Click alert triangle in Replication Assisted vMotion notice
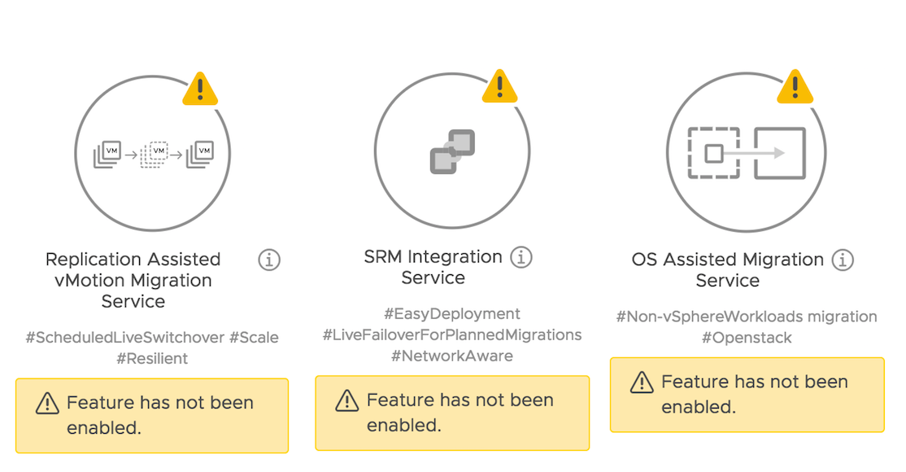This screenshot has height=472, width=906. pyautogui.click(x=47, y=404)
